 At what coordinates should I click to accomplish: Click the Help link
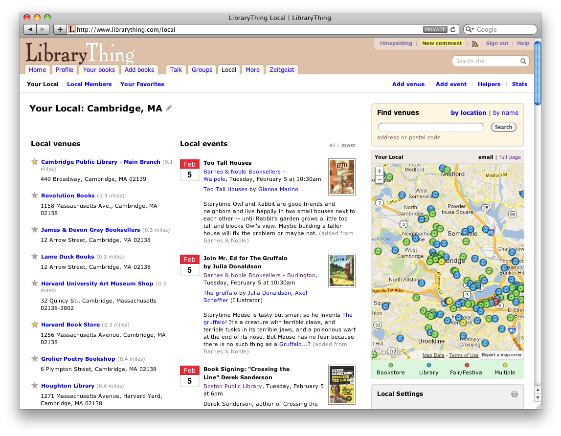(x=523, y=44)
